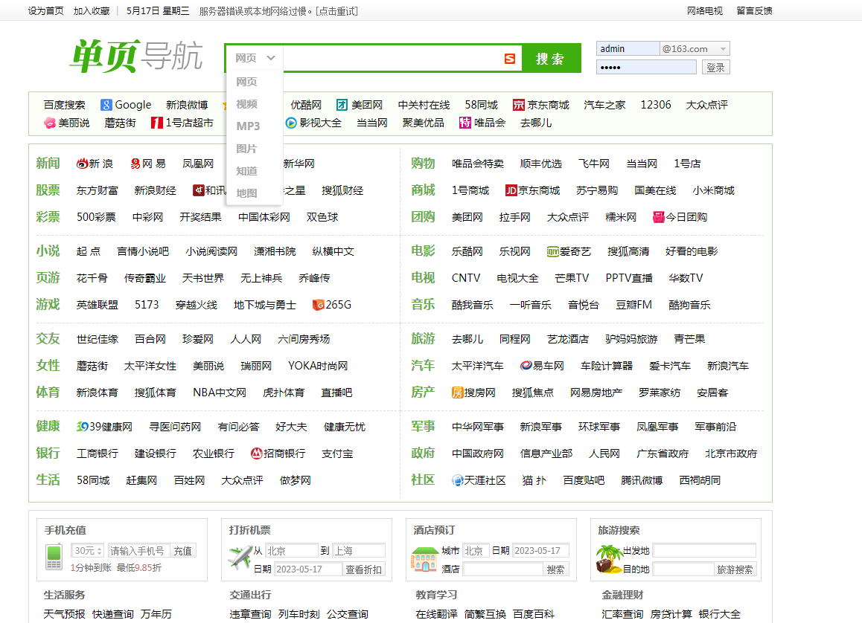Click the hotel 搜索 button
The width and height of the screenshot is (862, 623).
point(555,569)
